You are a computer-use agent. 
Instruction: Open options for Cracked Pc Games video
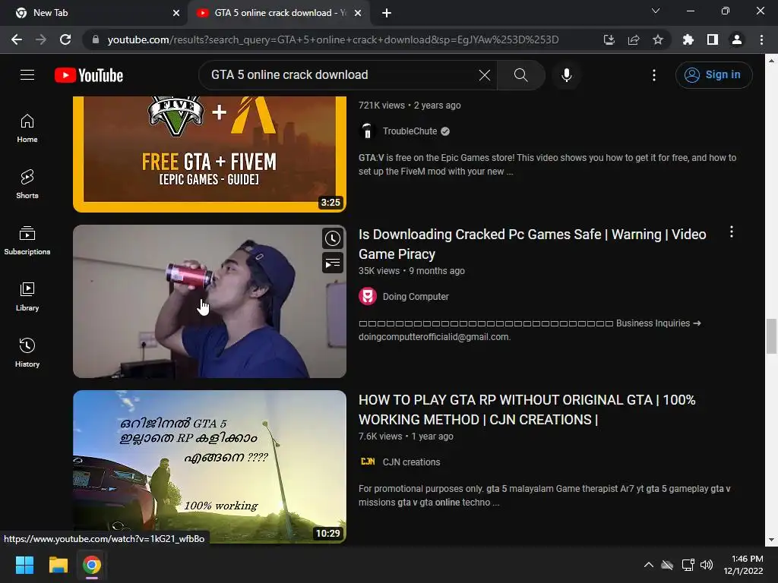[x=732, y=232]
